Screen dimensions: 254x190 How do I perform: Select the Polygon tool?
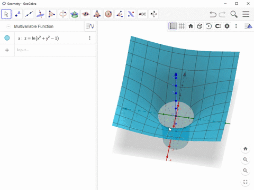point(51,14)
